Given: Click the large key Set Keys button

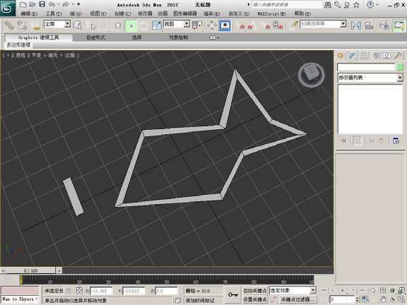Looking at the screenshot, I should tap(233, 294).
